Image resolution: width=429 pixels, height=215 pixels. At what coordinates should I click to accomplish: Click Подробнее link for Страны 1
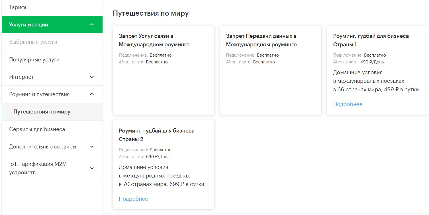click(x=348, y=104)
